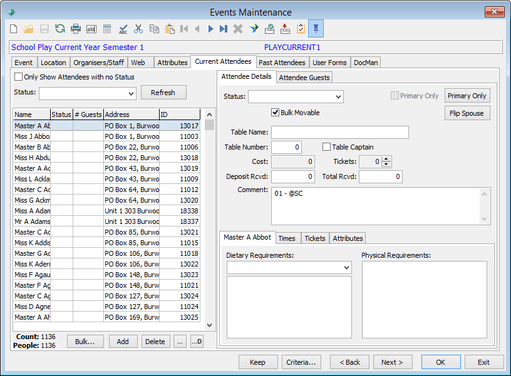This screenshot has height=376, width=511.
Task: Click into the Physical Requirements box
Action: (425, 300)
